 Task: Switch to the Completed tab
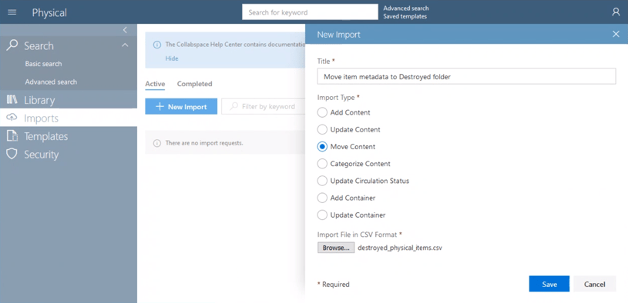coord(195,84)
